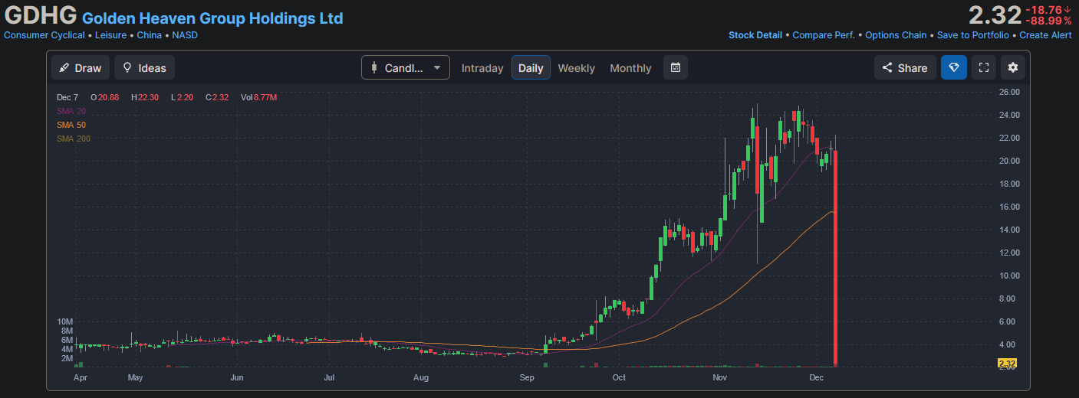Click the Oct label on time axis
The width and height of the screenshot is (1079, 398).
[619, 377]
